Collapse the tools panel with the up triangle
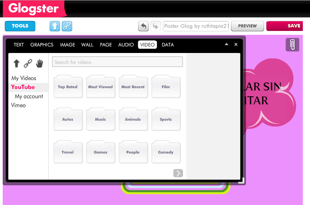This screenshot has height=205, width=310. click(x=227, y=44)
